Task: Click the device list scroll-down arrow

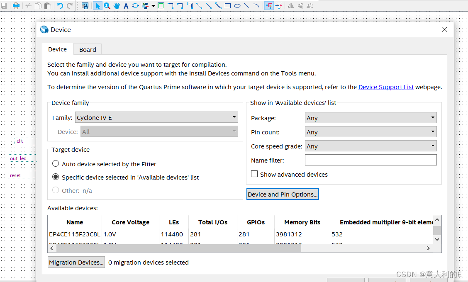Action: click(x=437, y=239)
